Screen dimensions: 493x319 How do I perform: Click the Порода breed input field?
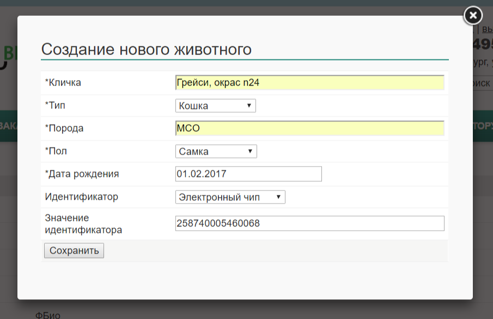310,128
